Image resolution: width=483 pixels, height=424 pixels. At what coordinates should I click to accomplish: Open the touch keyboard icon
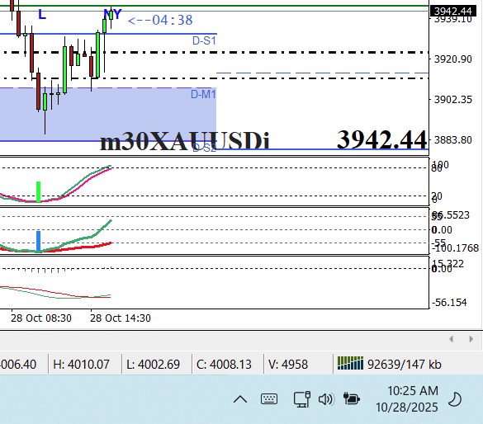pyautogui.click(x=269, y=399)
